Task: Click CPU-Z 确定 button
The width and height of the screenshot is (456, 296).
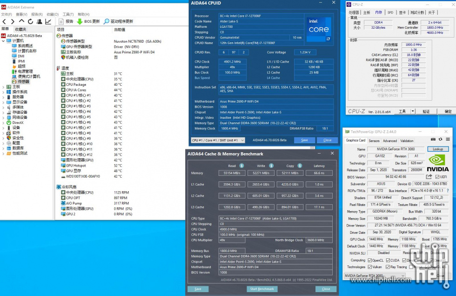Action: (x=448, y=111)
